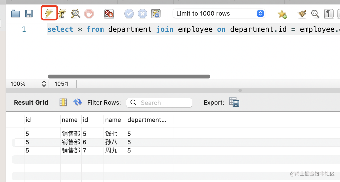The width and height of the screenshot is (340, 182).
Task: Beautify the SQL query with the broom
Action: (302, 13)
